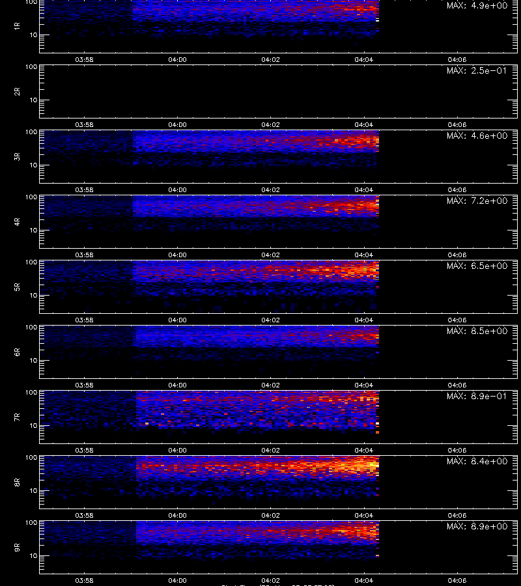521x586 pixels.
Task: Select the 'MAX: 8.9e+00' readout
Action: pos(477,526)
